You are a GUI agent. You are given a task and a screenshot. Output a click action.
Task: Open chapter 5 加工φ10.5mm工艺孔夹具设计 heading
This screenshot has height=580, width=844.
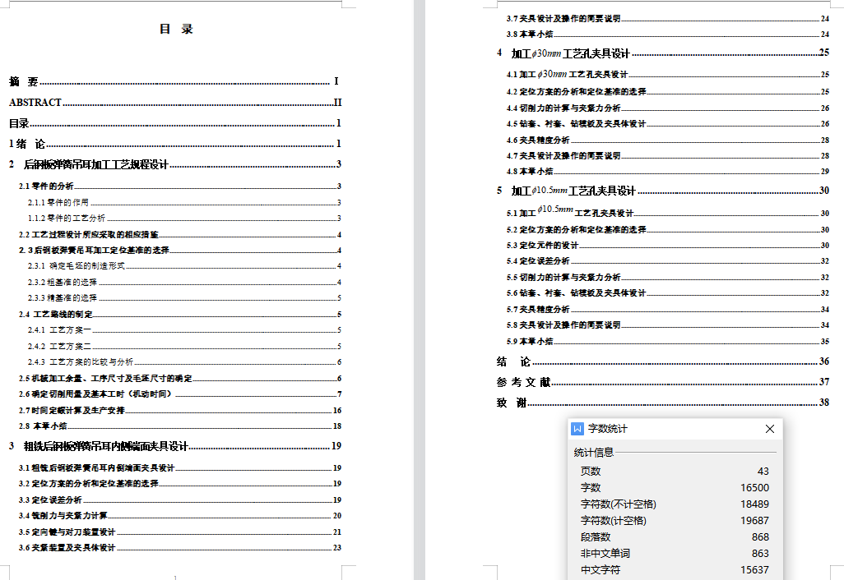click(662, 191)
